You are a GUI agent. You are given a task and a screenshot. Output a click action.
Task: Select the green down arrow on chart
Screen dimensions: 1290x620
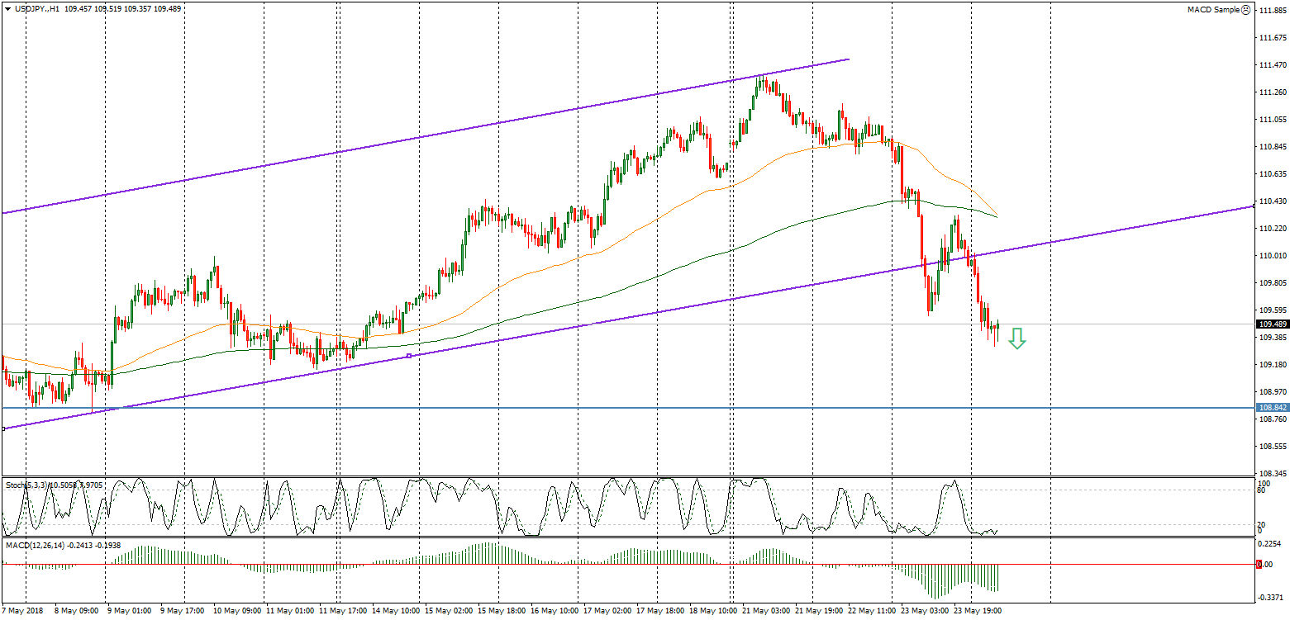[1017, 338]
